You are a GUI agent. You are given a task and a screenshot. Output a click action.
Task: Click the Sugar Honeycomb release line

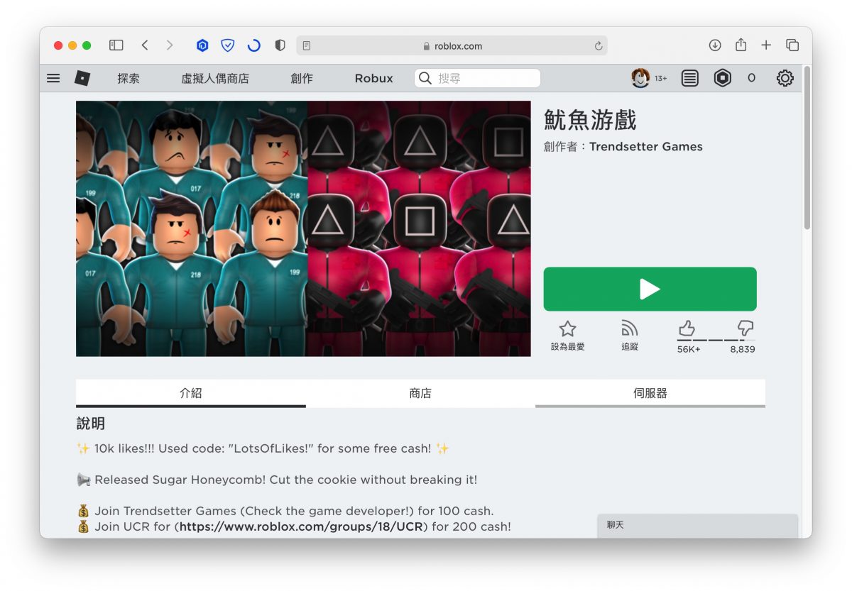tap(277, 480)
